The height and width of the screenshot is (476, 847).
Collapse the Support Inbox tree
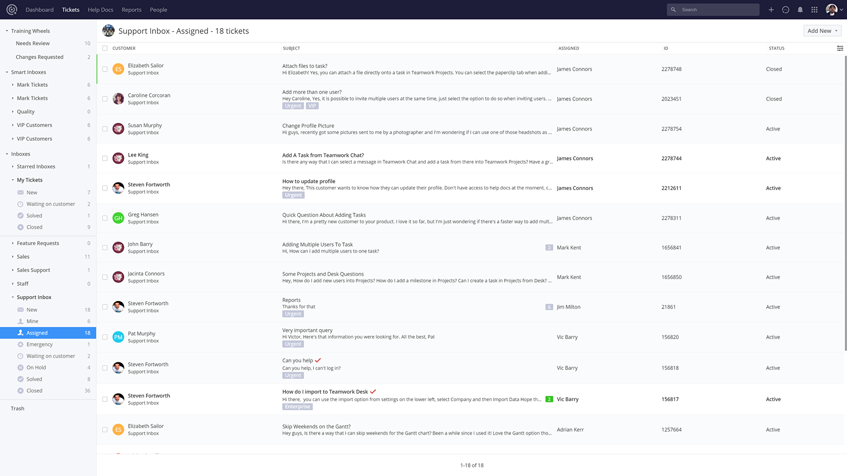pos(13,297)
